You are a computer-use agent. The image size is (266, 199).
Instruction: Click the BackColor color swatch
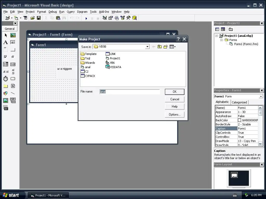tap(240, 120)
